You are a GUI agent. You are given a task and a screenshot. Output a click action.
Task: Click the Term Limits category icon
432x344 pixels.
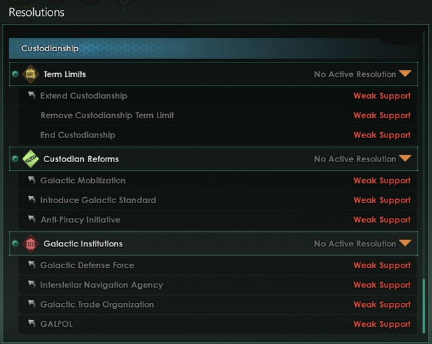pos(31,74)
